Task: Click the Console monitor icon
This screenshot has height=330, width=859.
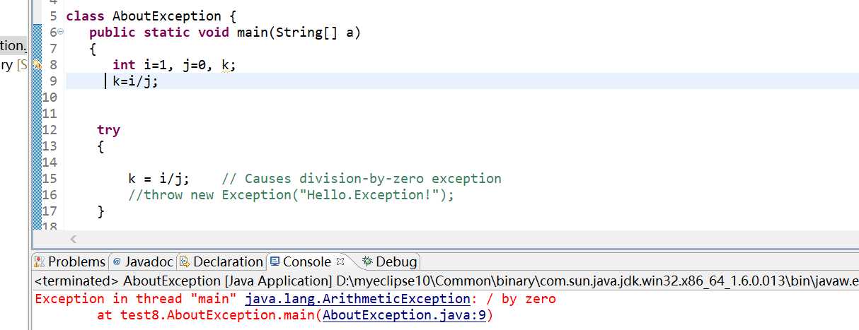Action: tap(275, 262)
